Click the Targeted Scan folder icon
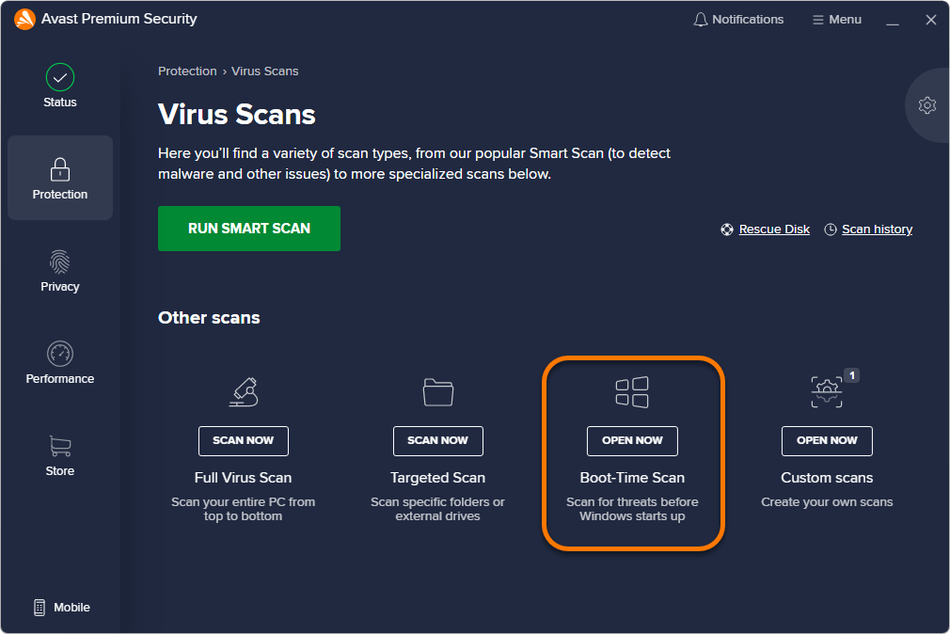Screen dimensions: 950x634 437,391
